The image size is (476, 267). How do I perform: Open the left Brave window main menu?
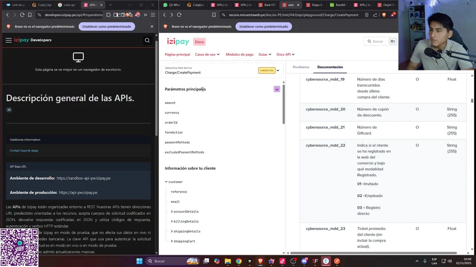click(153, 15)
